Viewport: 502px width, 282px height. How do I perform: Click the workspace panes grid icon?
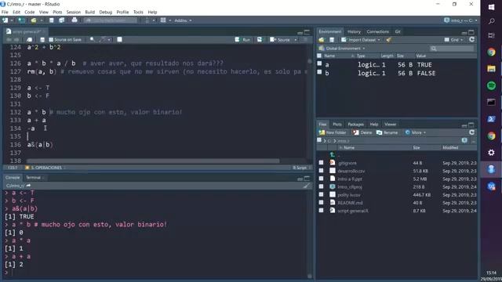point(163,20)
